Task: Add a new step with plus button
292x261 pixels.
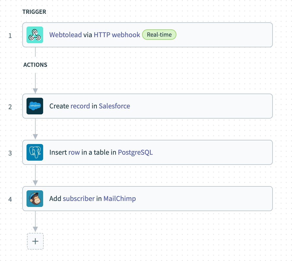Action: pyautogui.click(x=35, y=241)
